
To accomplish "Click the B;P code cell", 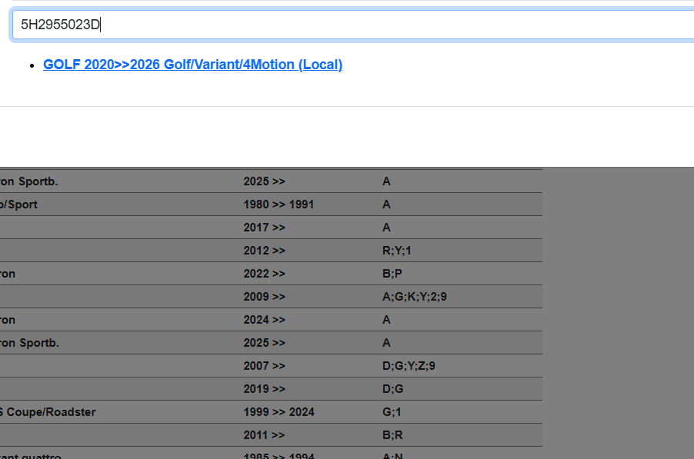I will click(x=392, y=274).
